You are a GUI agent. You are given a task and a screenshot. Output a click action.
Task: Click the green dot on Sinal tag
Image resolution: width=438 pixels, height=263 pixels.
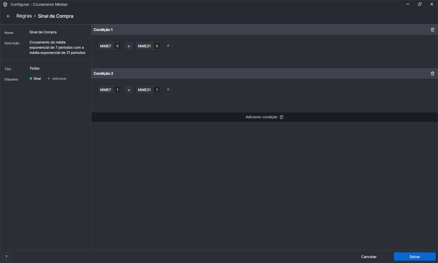click(31, 79)
